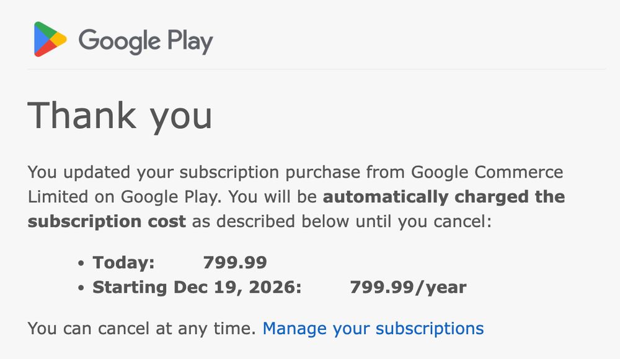Click "Google Commerce" in the paragraph
This screenshot has width=620, height=359.
point(487,172)
